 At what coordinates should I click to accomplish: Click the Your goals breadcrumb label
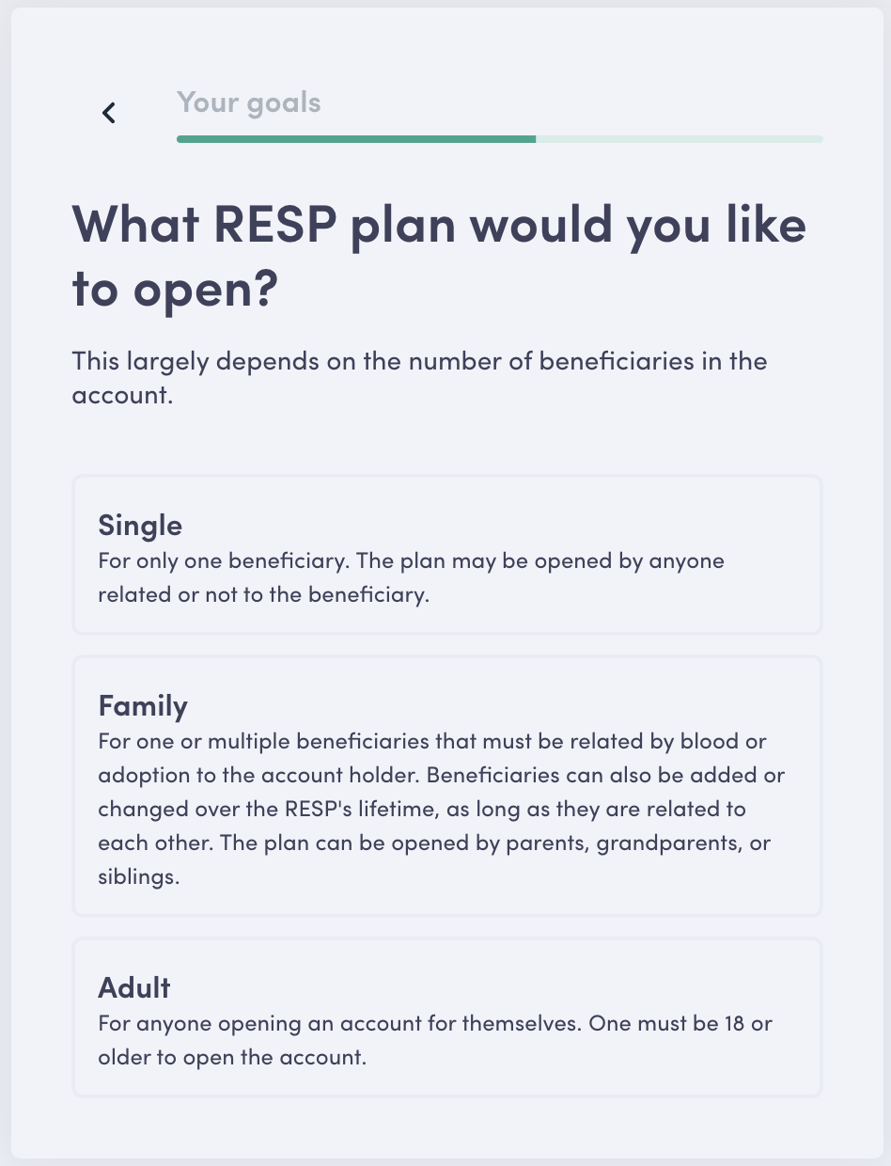(x=248, y=102)
